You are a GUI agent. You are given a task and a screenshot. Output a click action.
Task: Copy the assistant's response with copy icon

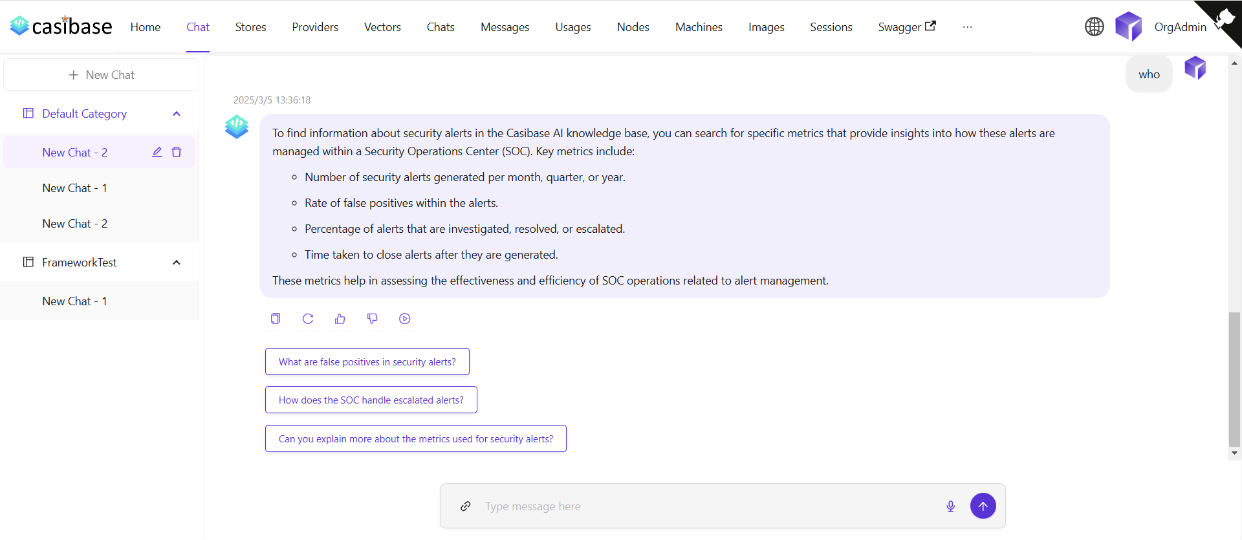(x=276, y=319)
